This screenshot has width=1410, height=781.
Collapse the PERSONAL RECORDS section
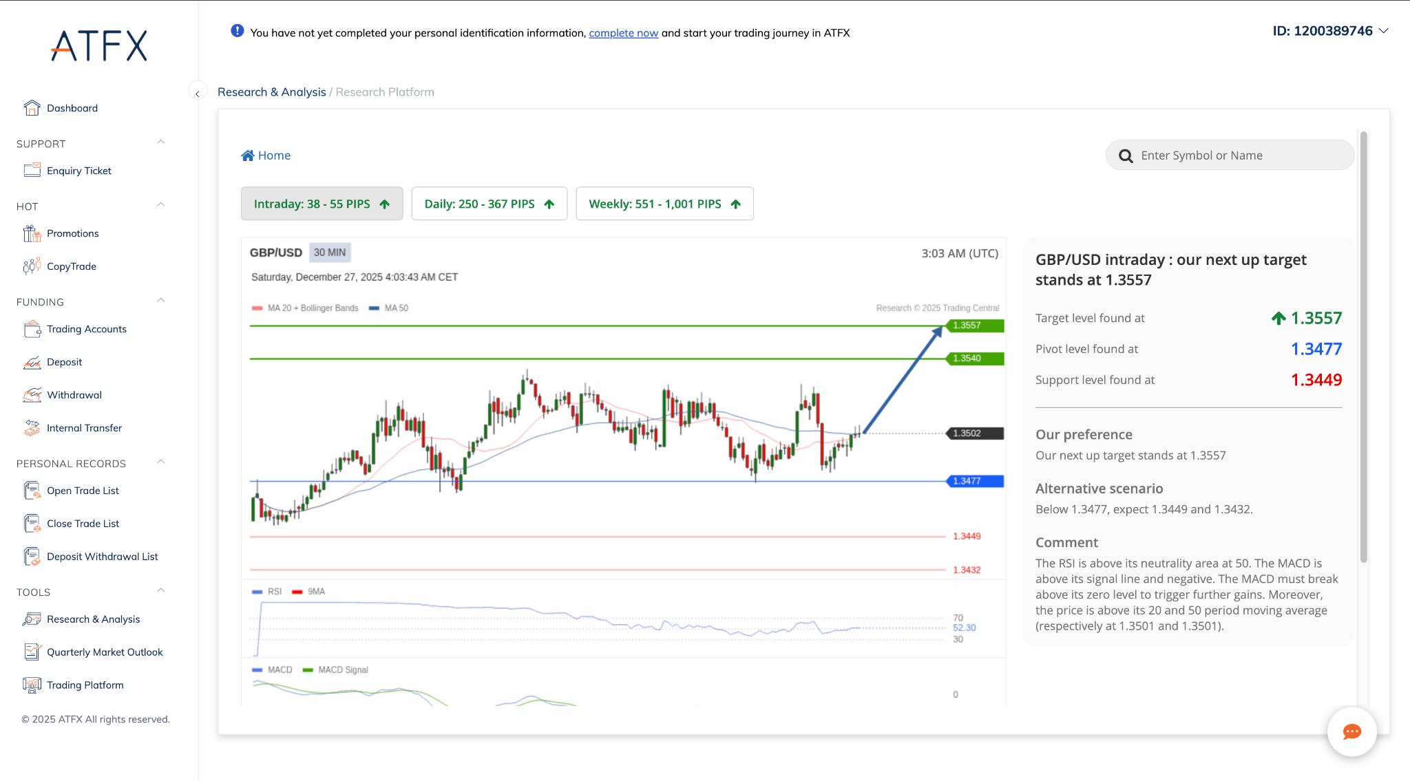160,462
